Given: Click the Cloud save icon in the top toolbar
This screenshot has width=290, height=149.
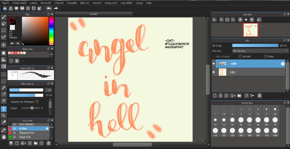Looking at the screenshot, I should coord(5,8).
